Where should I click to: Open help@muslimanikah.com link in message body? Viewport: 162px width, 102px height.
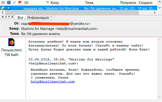pyautogui.click(x=53, y=81)
